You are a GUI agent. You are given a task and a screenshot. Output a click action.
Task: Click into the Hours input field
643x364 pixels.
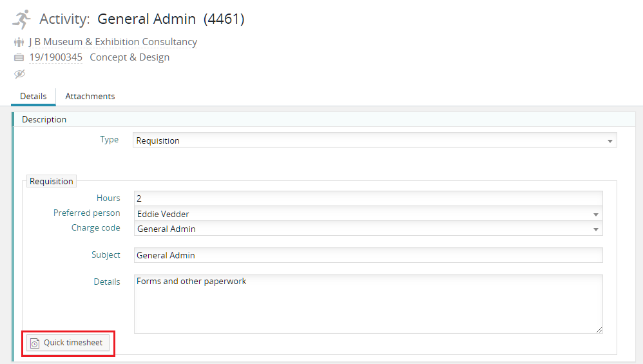click(x=368, y=198)
